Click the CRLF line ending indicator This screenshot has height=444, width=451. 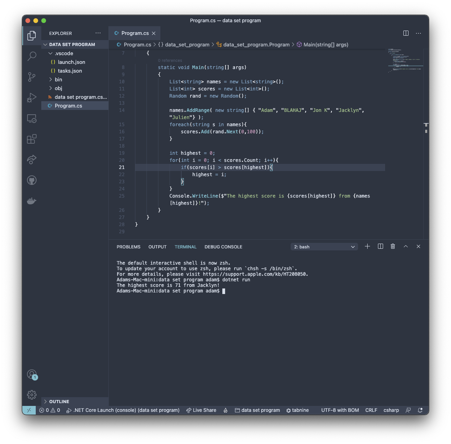(x=371, y=410)
